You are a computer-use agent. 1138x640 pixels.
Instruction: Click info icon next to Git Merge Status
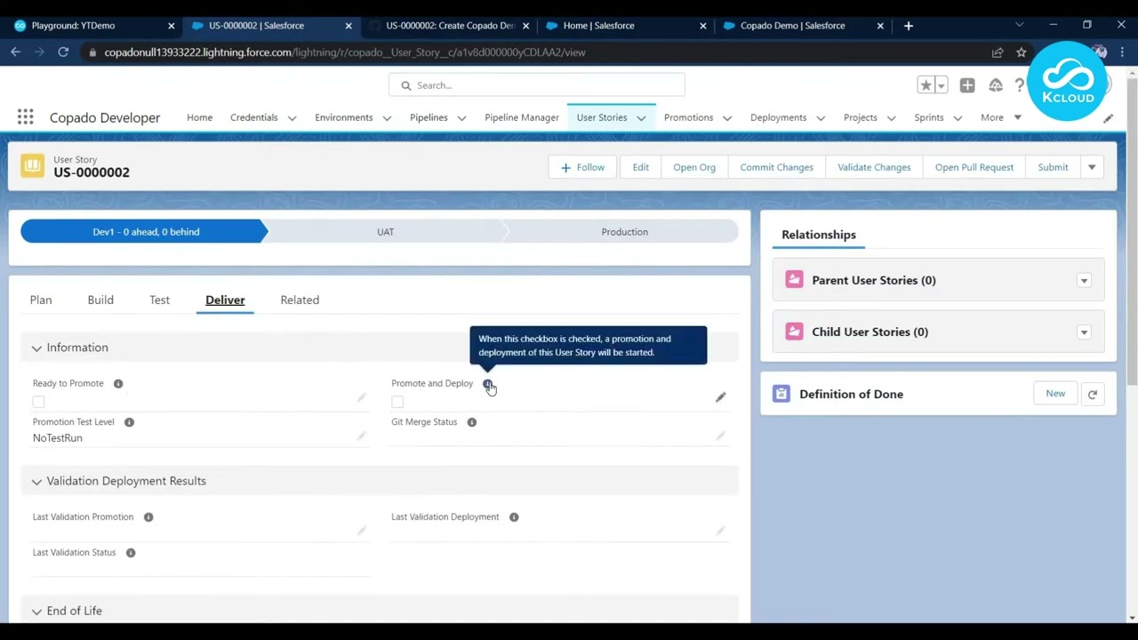pos(472,422)
